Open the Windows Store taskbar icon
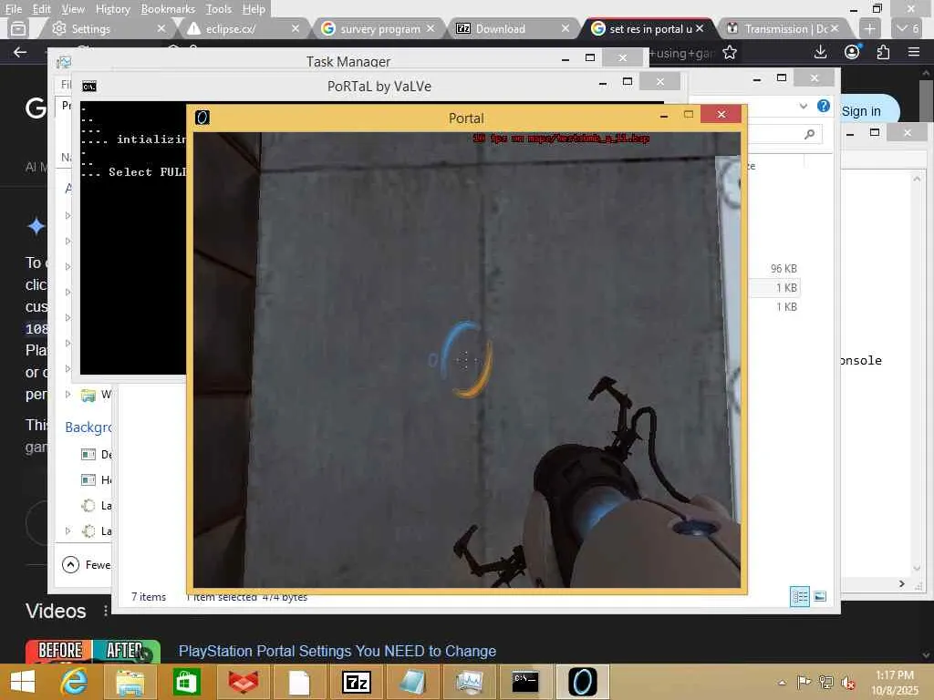934x700 pixels. point(186,682)
